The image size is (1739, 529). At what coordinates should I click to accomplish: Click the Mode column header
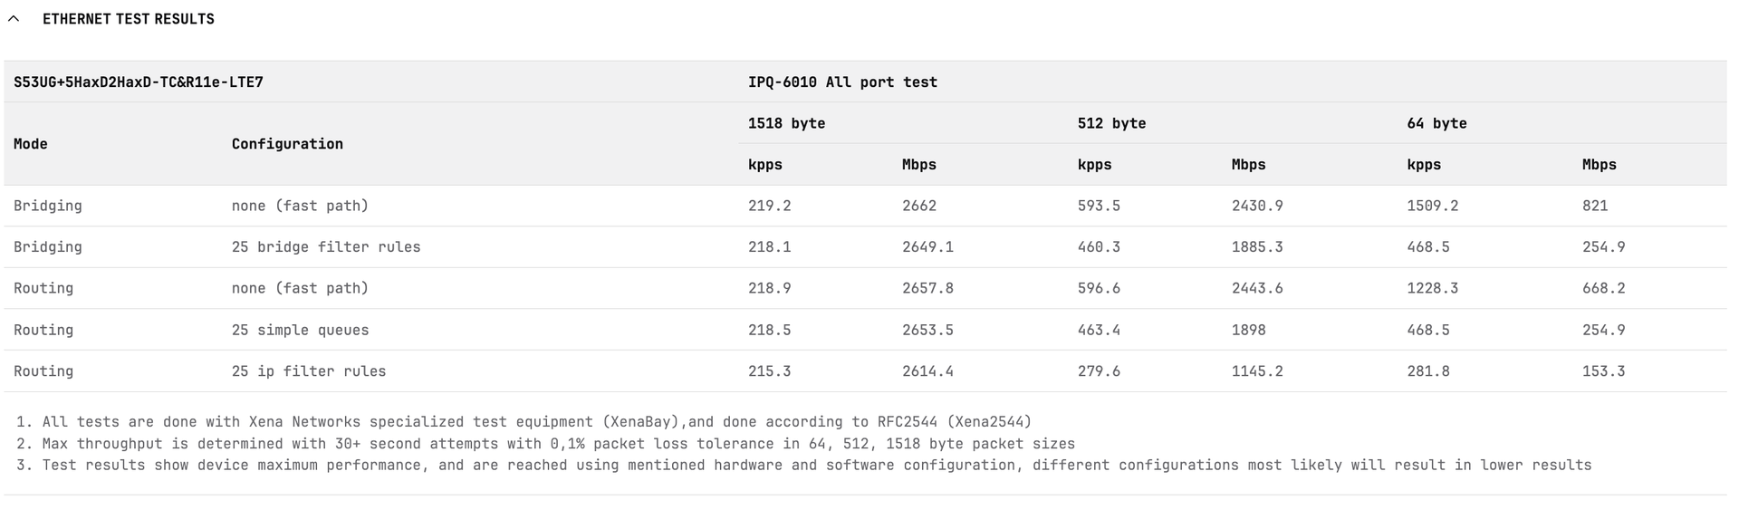tap(31, 144)
